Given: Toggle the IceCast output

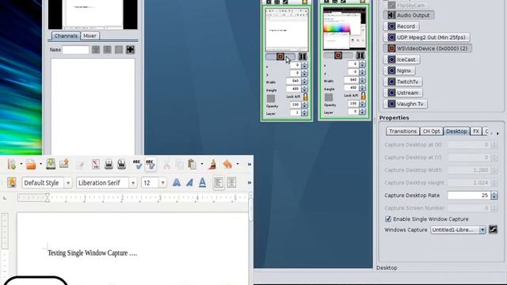Looking at the screenshot, I should (402, 59).
